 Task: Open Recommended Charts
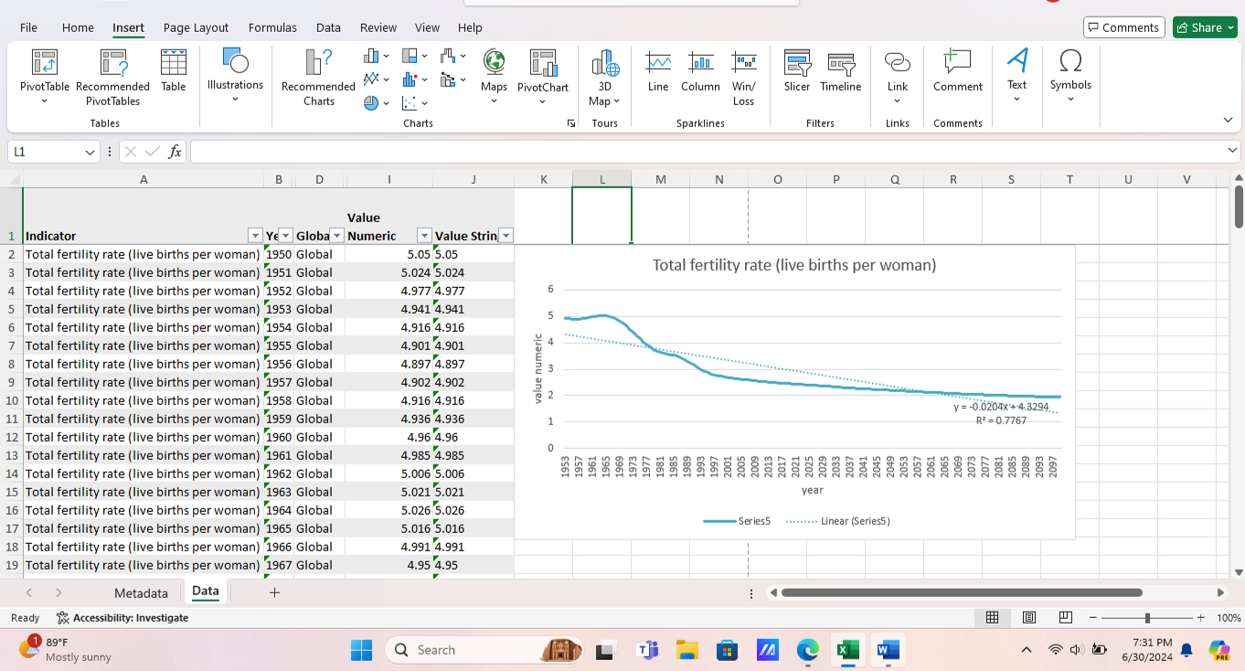(318, 77)
